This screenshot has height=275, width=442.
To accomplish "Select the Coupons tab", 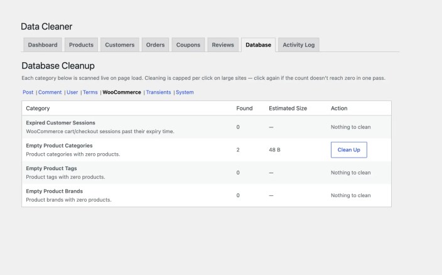I will click(188, 45).
